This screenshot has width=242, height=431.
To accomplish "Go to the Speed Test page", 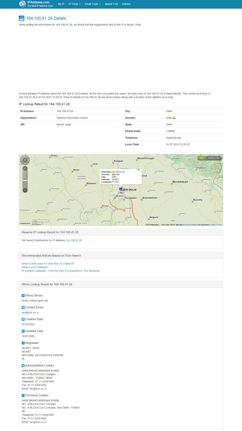I will coord(111,4).
